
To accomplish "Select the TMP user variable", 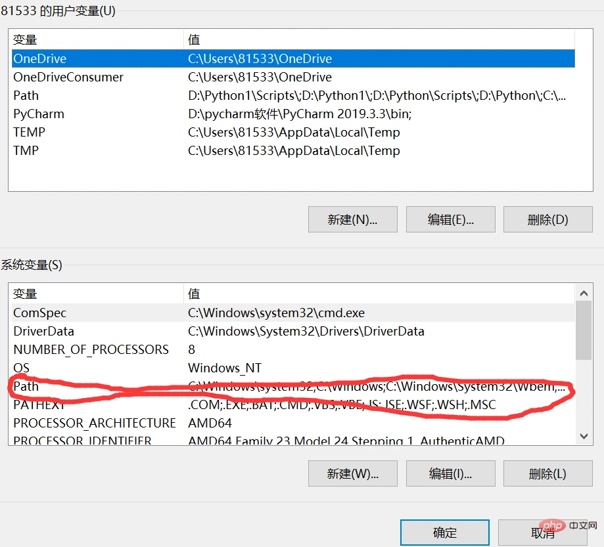I will 293,150.
